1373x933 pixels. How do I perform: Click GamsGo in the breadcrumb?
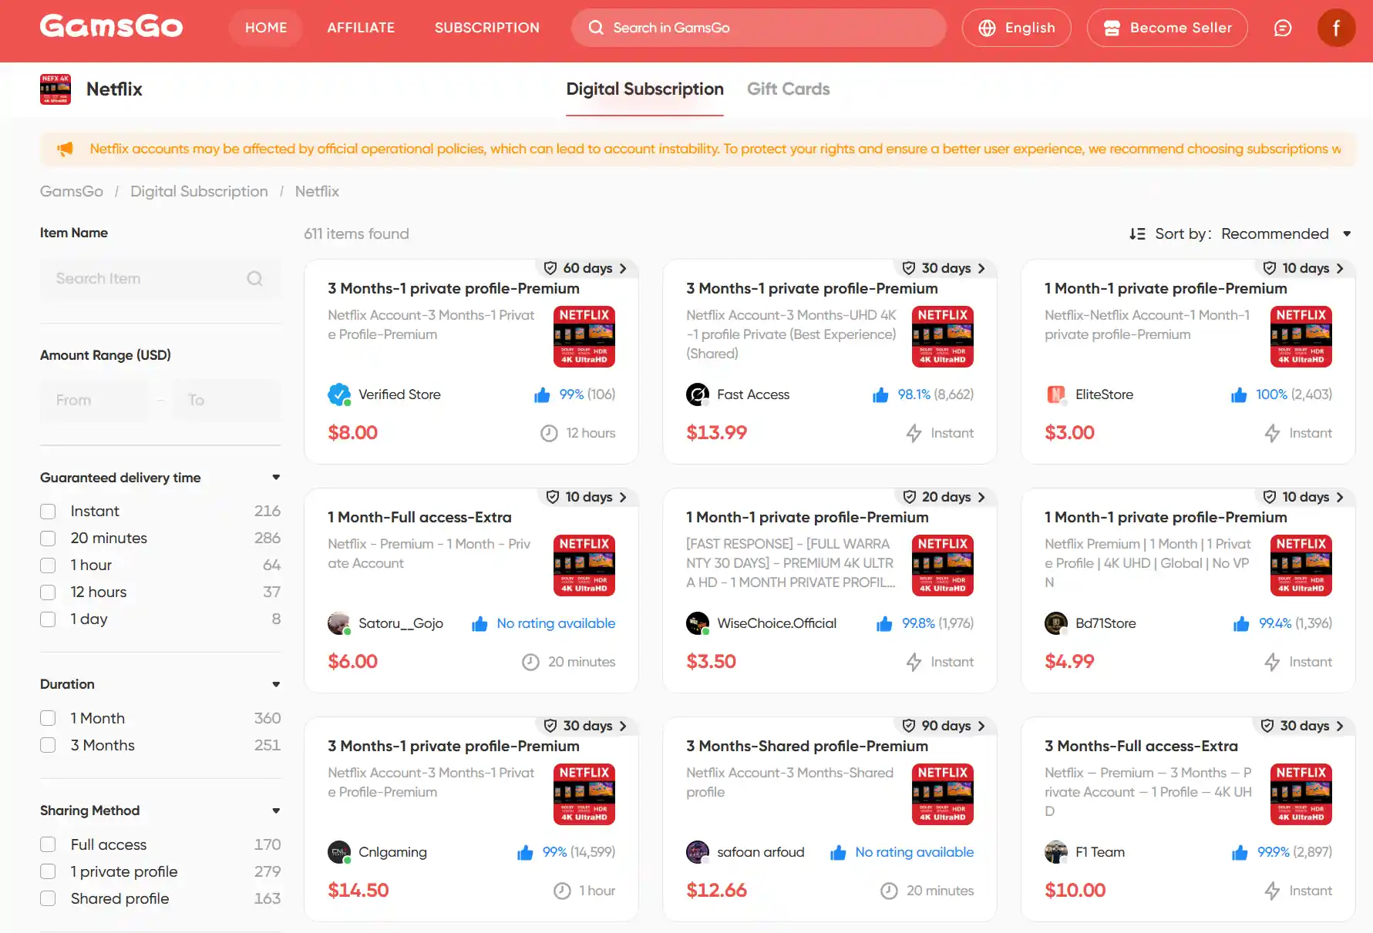click(x=72, y=191)
